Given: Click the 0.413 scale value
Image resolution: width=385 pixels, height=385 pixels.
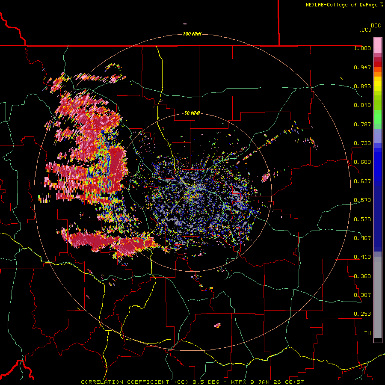Looking at the screenshot, I should click(362, 257).
